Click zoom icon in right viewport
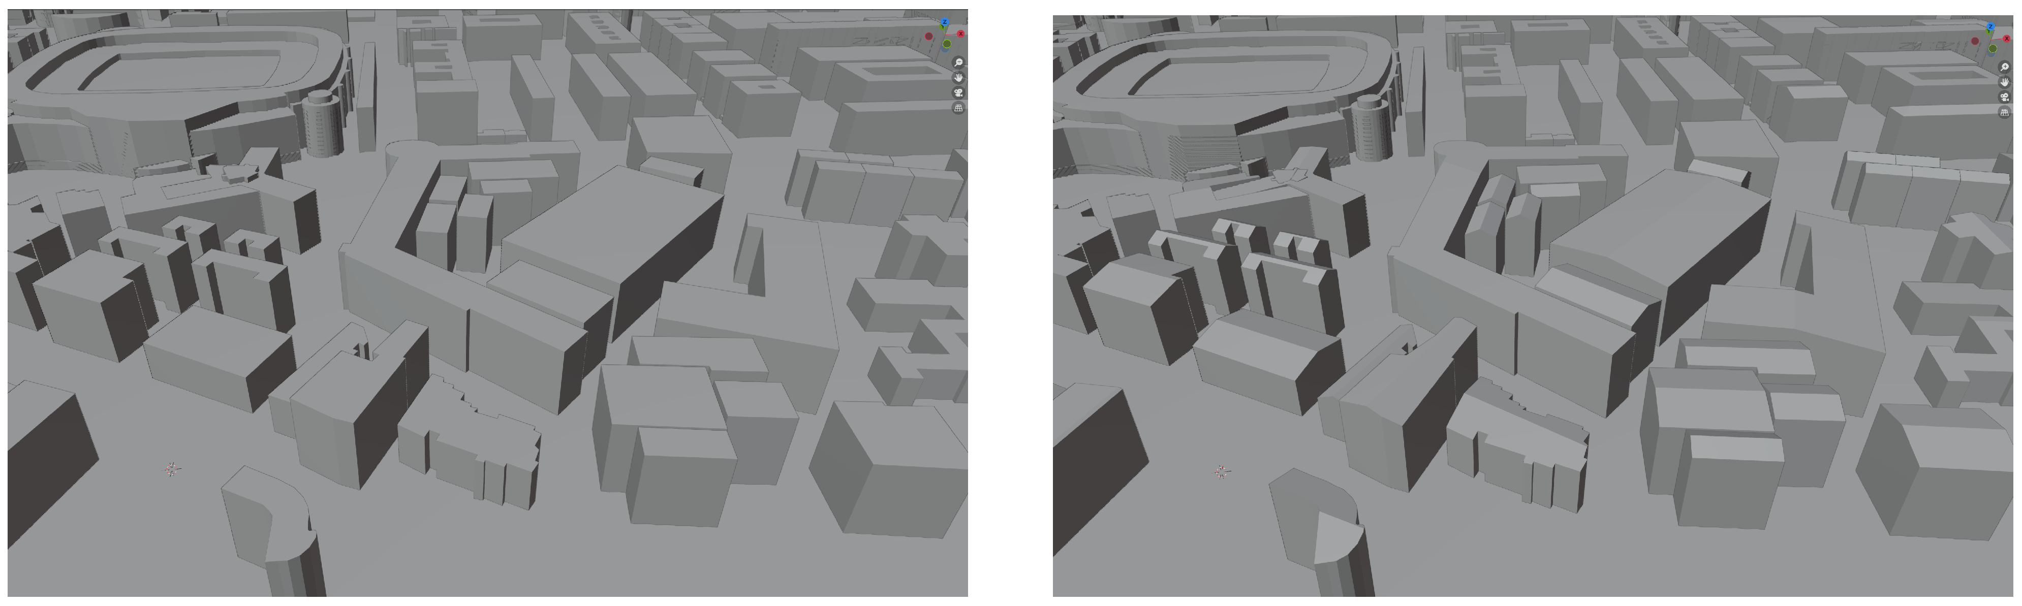Image resolution: width=2022 pixels, height=606 pixels. click(x=2005, y=67)
